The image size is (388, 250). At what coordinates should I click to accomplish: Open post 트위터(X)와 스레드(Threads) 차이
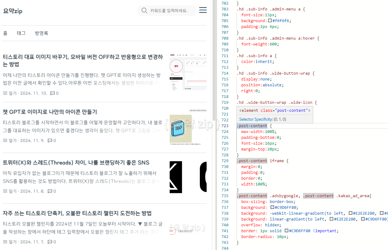coord(76,162)
